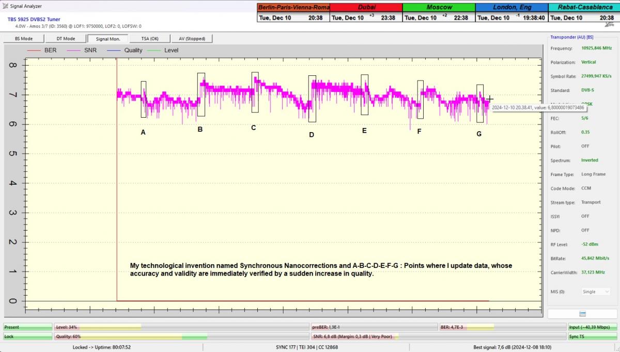The width and height of the screenshot is (620, 352).
Task: Click the Sync TS indicator
Action: point(593,337)
